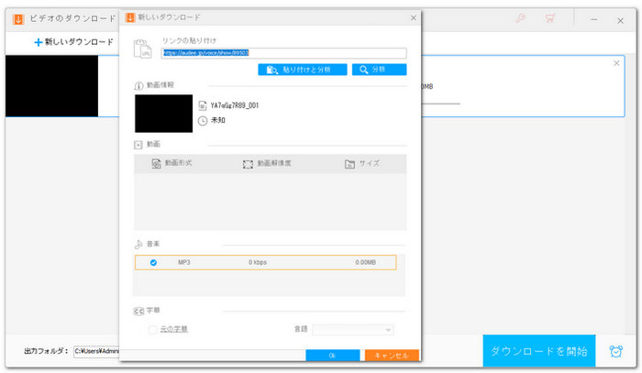Click the 0.00MB audio size value
Image resolution: width=642 pixels, height=373 pixels.
coord(365,263)
